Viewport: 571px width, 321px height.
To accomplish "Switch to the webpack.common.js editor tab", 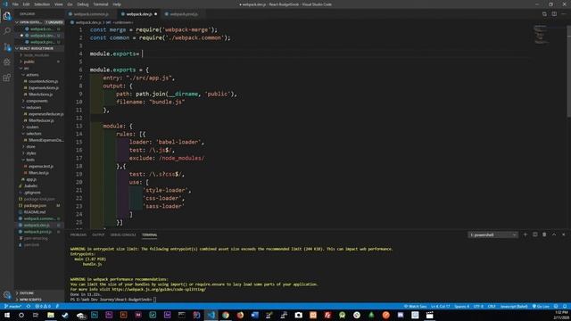I will pos(91,14).
